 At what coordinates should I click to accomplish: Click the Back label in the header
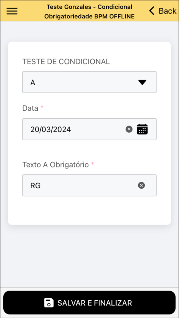pyautogui.click(x=167, y=11)
